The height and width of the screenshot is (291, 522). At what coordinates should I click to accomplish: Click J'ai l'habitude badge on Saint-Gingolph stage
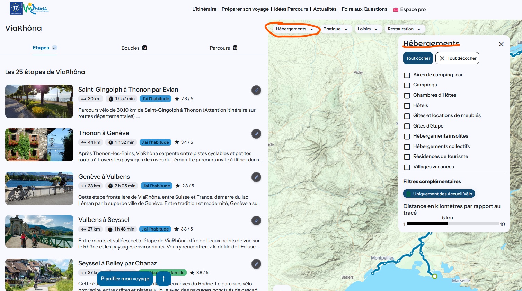[156, 99]
